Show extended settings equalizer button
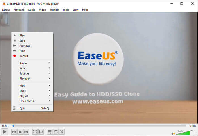The width and height of the screenshot is (198, 136). pos(41,132)
